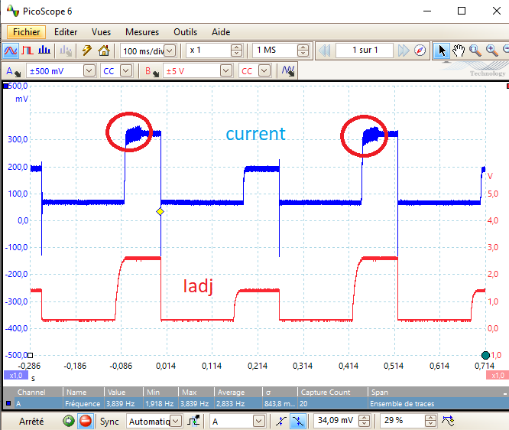The image size is (509, 430).
Task: Open the Editer menu
Action: pos(66,32)
